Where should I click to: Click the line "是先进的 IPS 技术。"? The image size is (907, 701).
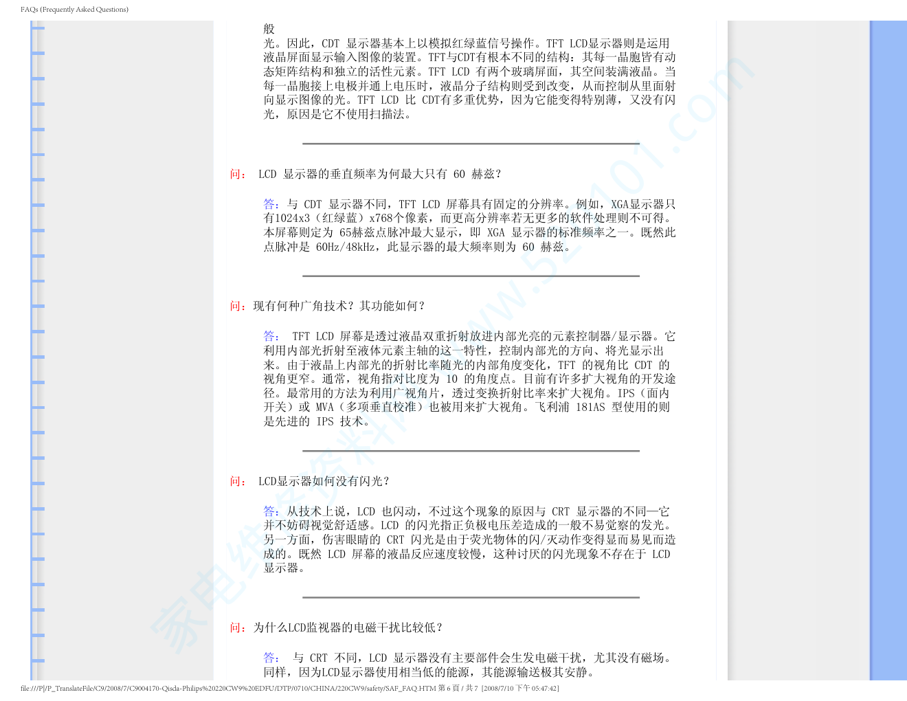[317, 422]
